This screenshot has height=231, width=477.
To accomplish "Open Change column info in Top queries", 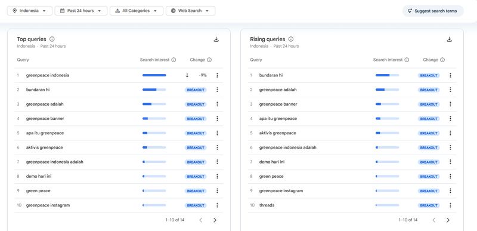I will click(209, 60).
